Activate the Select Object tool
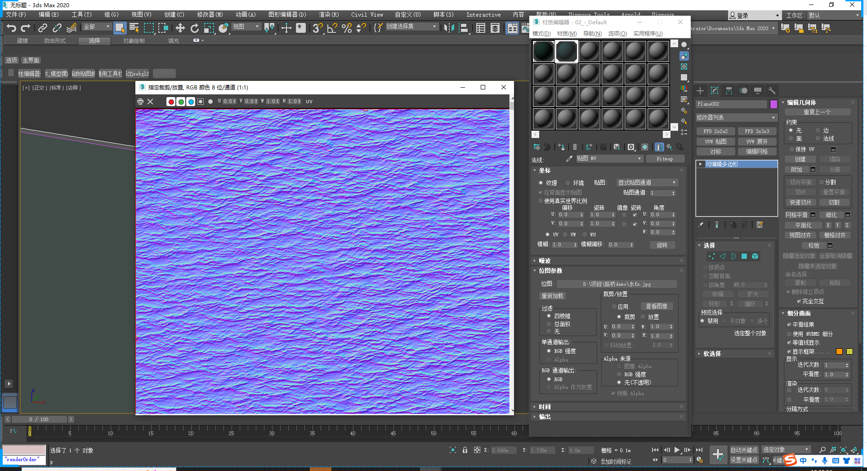The width and height of the screenshot is (867, 471). [x=120, y=28]
